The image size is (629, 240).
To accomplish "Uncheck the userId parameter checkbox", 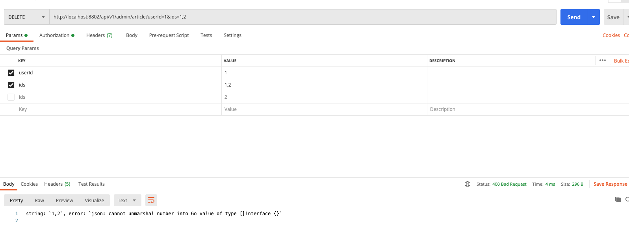I will pos(11,73).
